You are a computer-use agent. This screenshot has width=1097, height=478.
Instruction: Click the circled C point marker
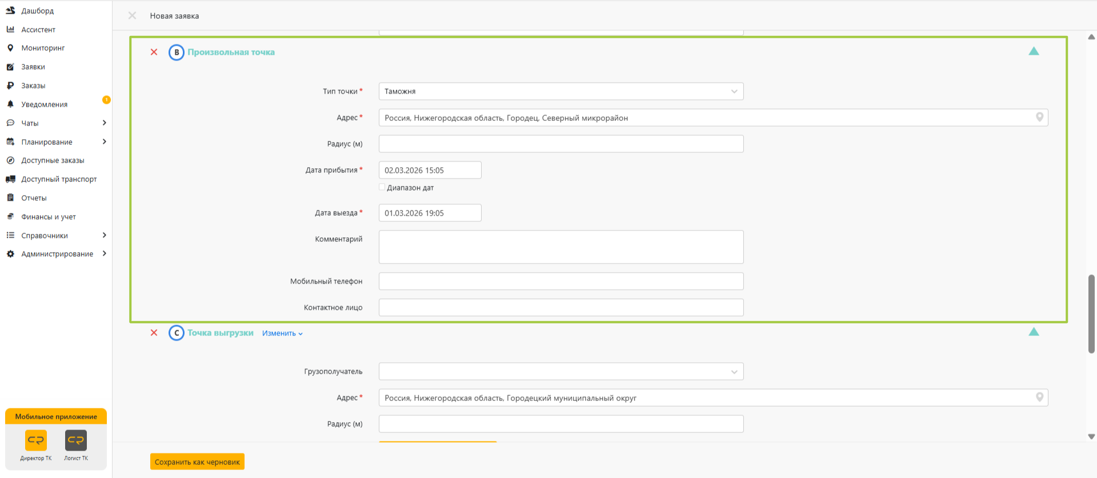coord(177,333)
